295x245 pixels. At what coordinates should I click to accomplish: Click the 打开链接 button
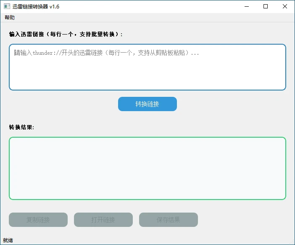[103, 220]
